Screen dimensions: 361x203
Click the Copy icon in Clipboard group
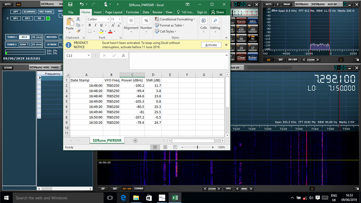(x=78, y=25)
